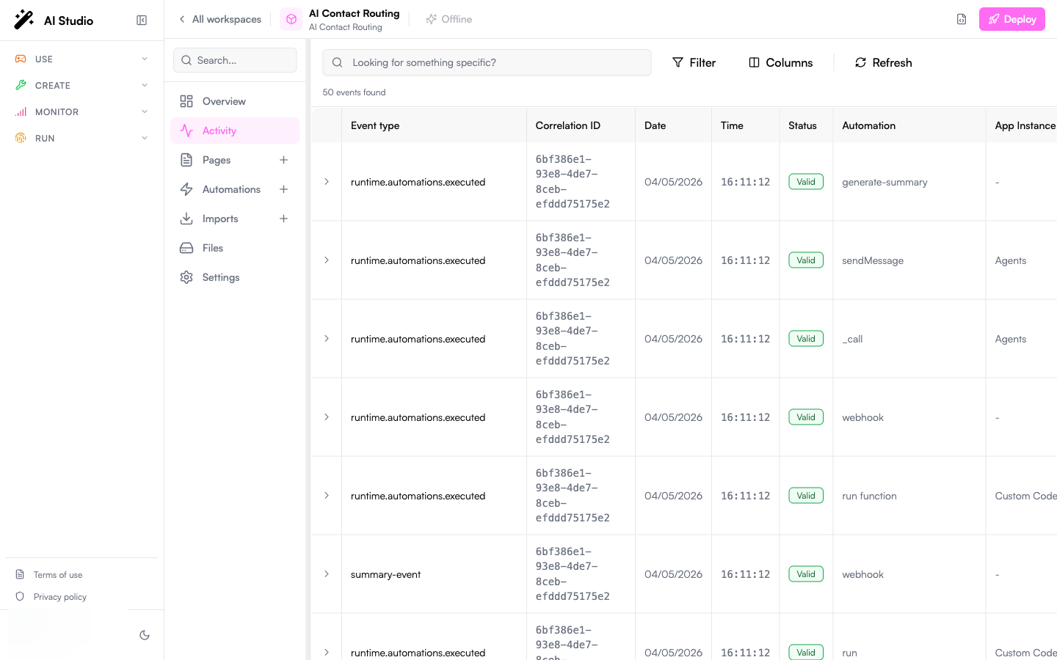Click the Files drive icon
Screen dimensions: 1057x660
point(186,248)
